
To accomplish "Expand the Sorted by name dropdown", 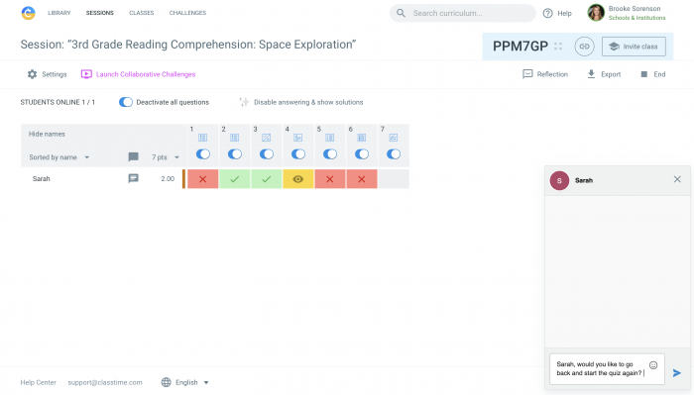I will click(59, 157).
